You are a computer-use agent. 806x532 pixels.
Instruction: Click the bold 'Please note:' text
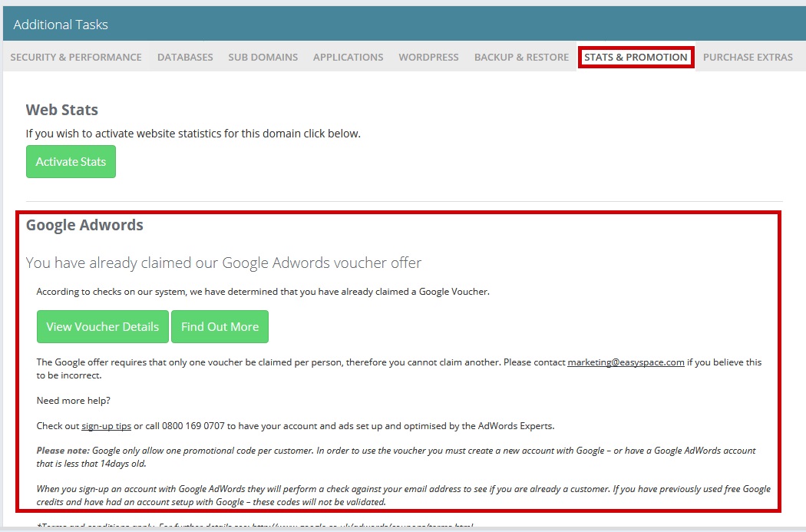coord(63,451)
